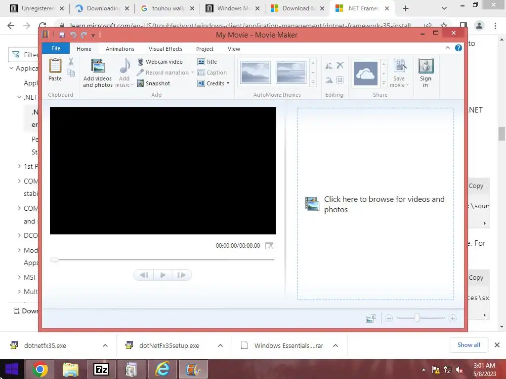Open 7-Zip from taskbar
The height and width of the screenshot is (379, 506).
[101, 369]
